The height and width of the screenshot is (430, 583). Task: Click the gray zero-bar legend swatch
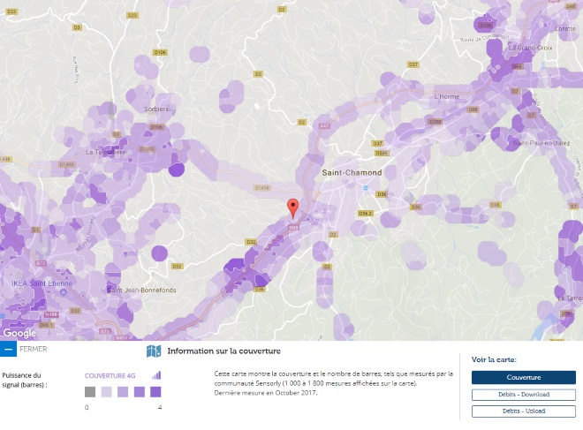coord(90,391)
